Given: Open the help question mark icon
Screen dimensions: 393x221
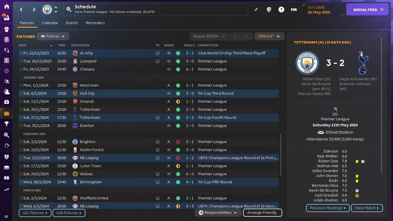Looking at the screenshot, I should [x=281, y=10].
